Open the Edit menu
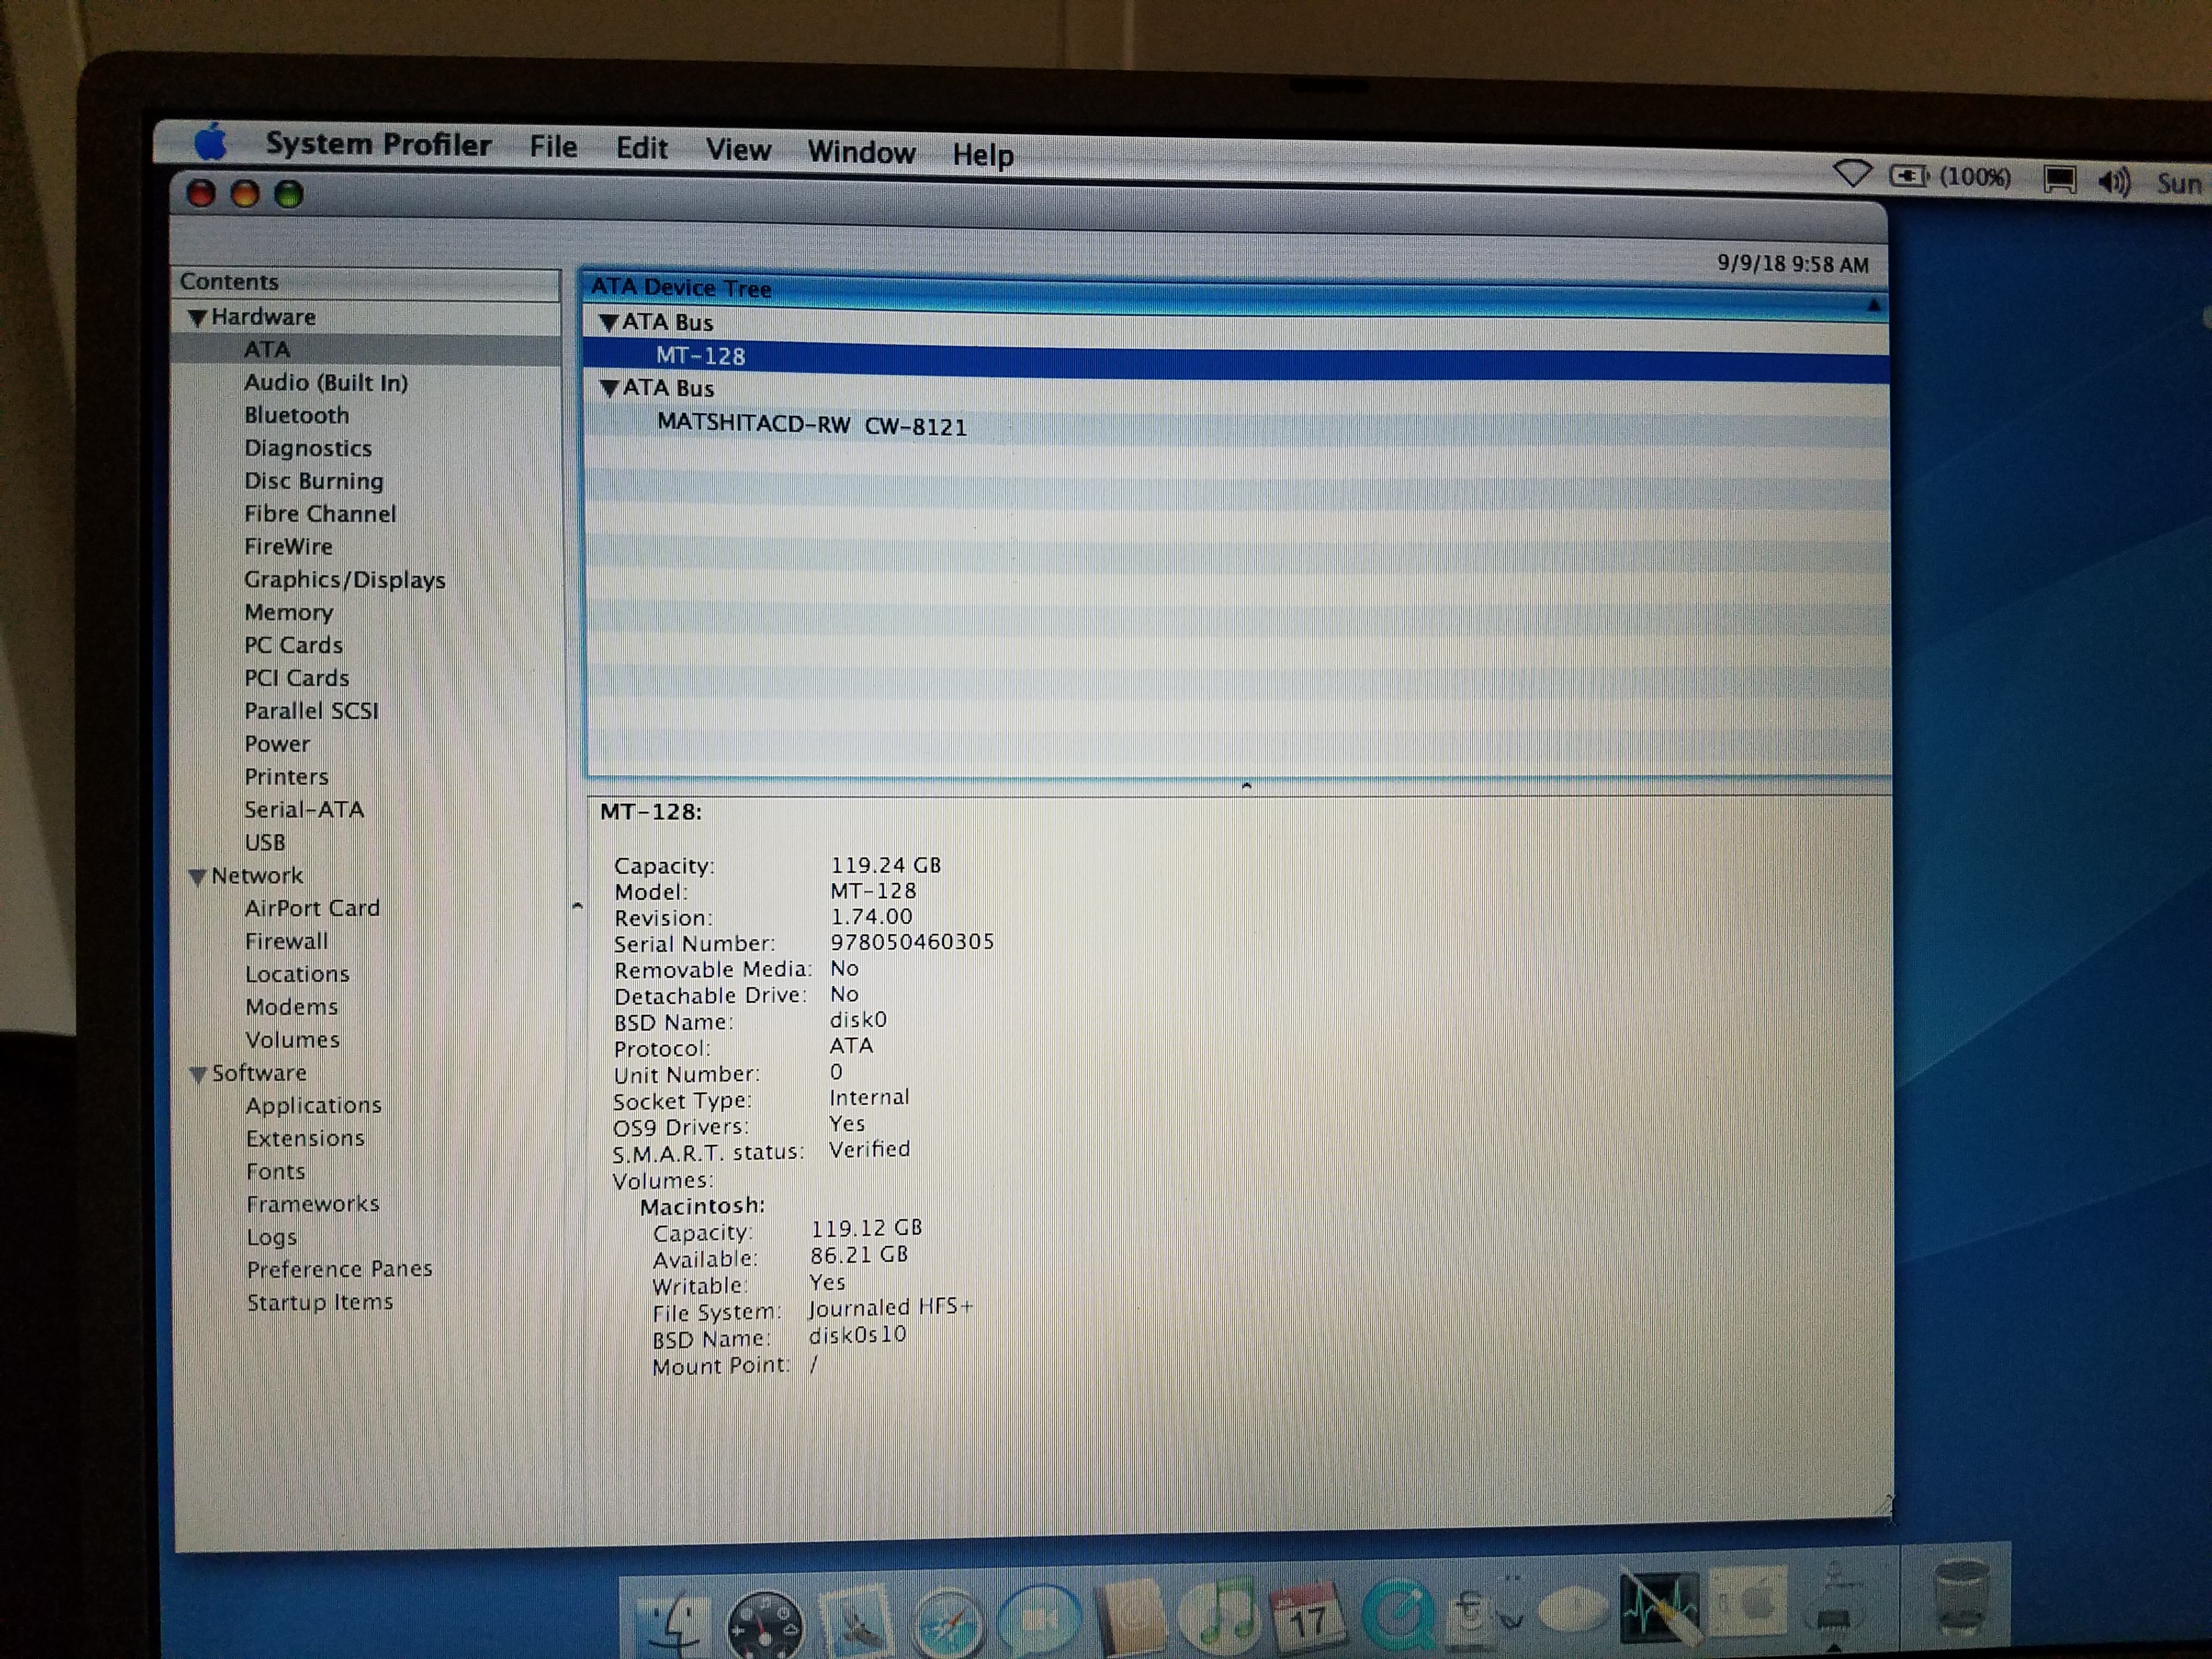Screen dimensions: 2212x1659 [x=641, y=149]
